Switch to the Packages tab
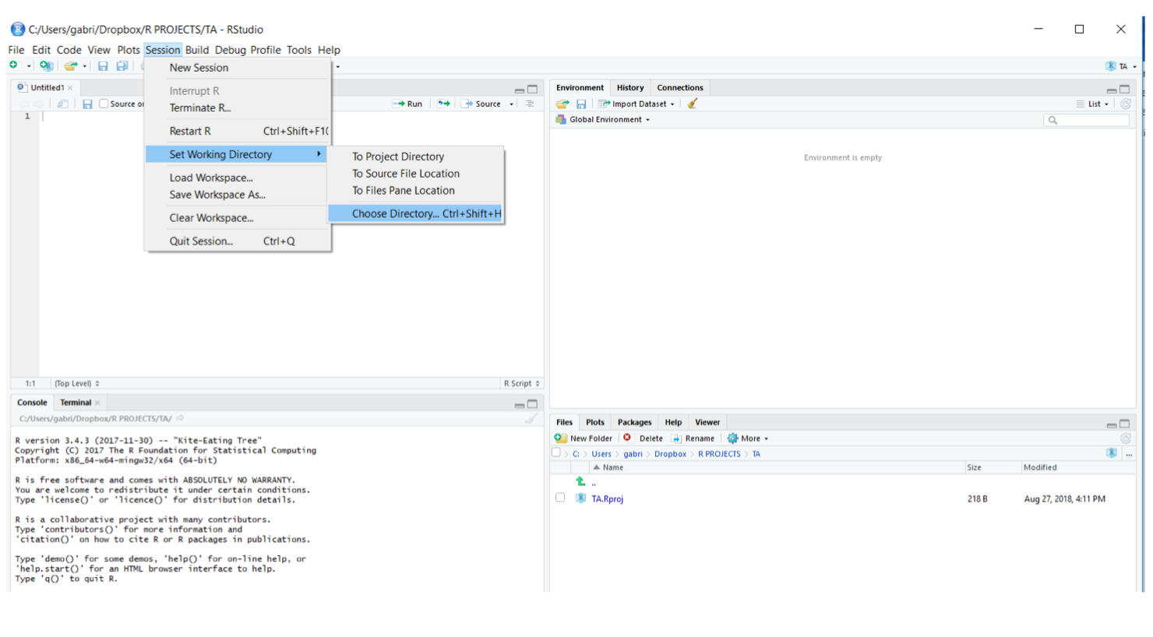Viewport: 1153px width, 637px height. tap(634, 422)
